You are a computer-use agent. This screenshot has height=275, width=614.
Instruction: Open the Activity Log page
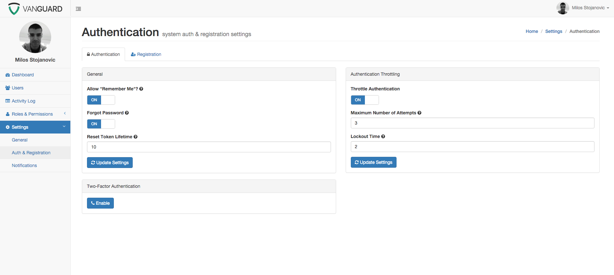tap(35, 101)
